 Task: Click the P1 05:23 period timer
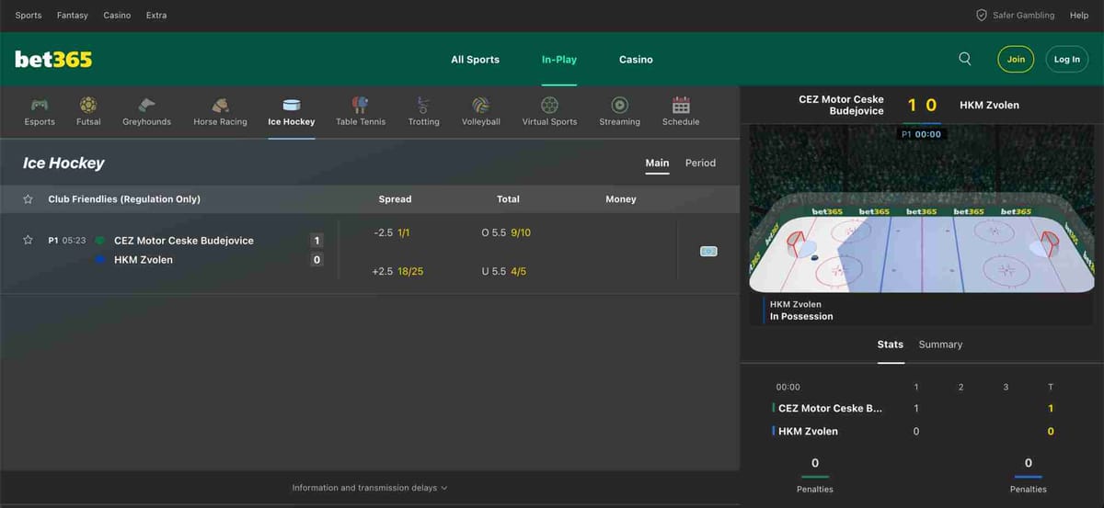coord(66,241)
